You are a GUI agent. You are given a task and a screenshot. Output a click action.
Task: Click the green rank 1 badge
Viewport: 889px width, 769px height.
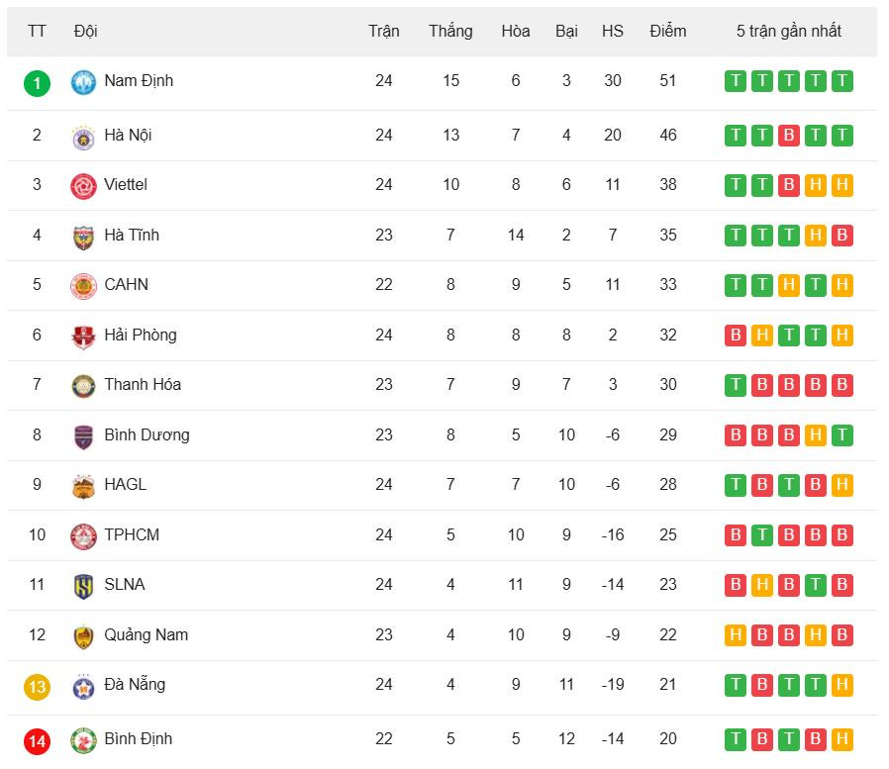coord(37,82)
